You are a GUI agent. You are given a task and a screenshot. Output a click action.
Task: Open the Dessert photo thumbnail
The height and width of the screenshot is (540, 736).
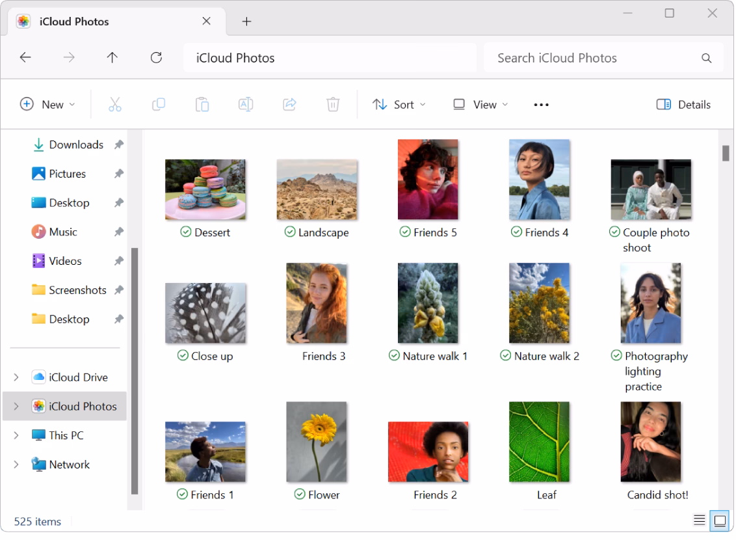[205, 187]
